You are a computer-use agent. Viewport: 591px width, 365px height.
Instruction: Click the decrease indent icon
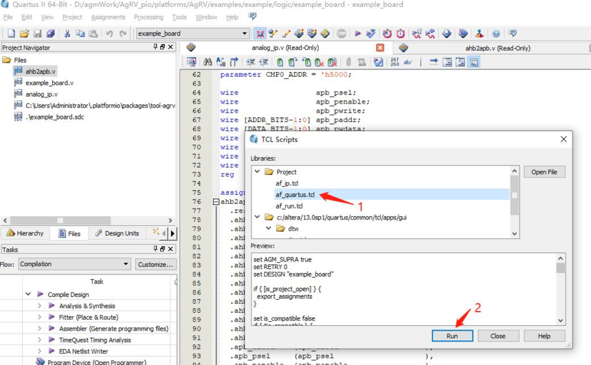coord(263,62)
